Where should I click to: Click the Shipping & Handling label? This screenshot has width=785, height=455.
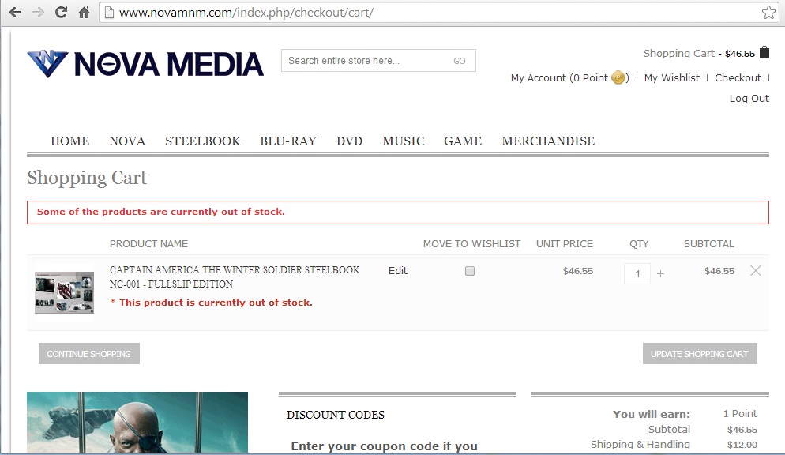click(640, 445)
